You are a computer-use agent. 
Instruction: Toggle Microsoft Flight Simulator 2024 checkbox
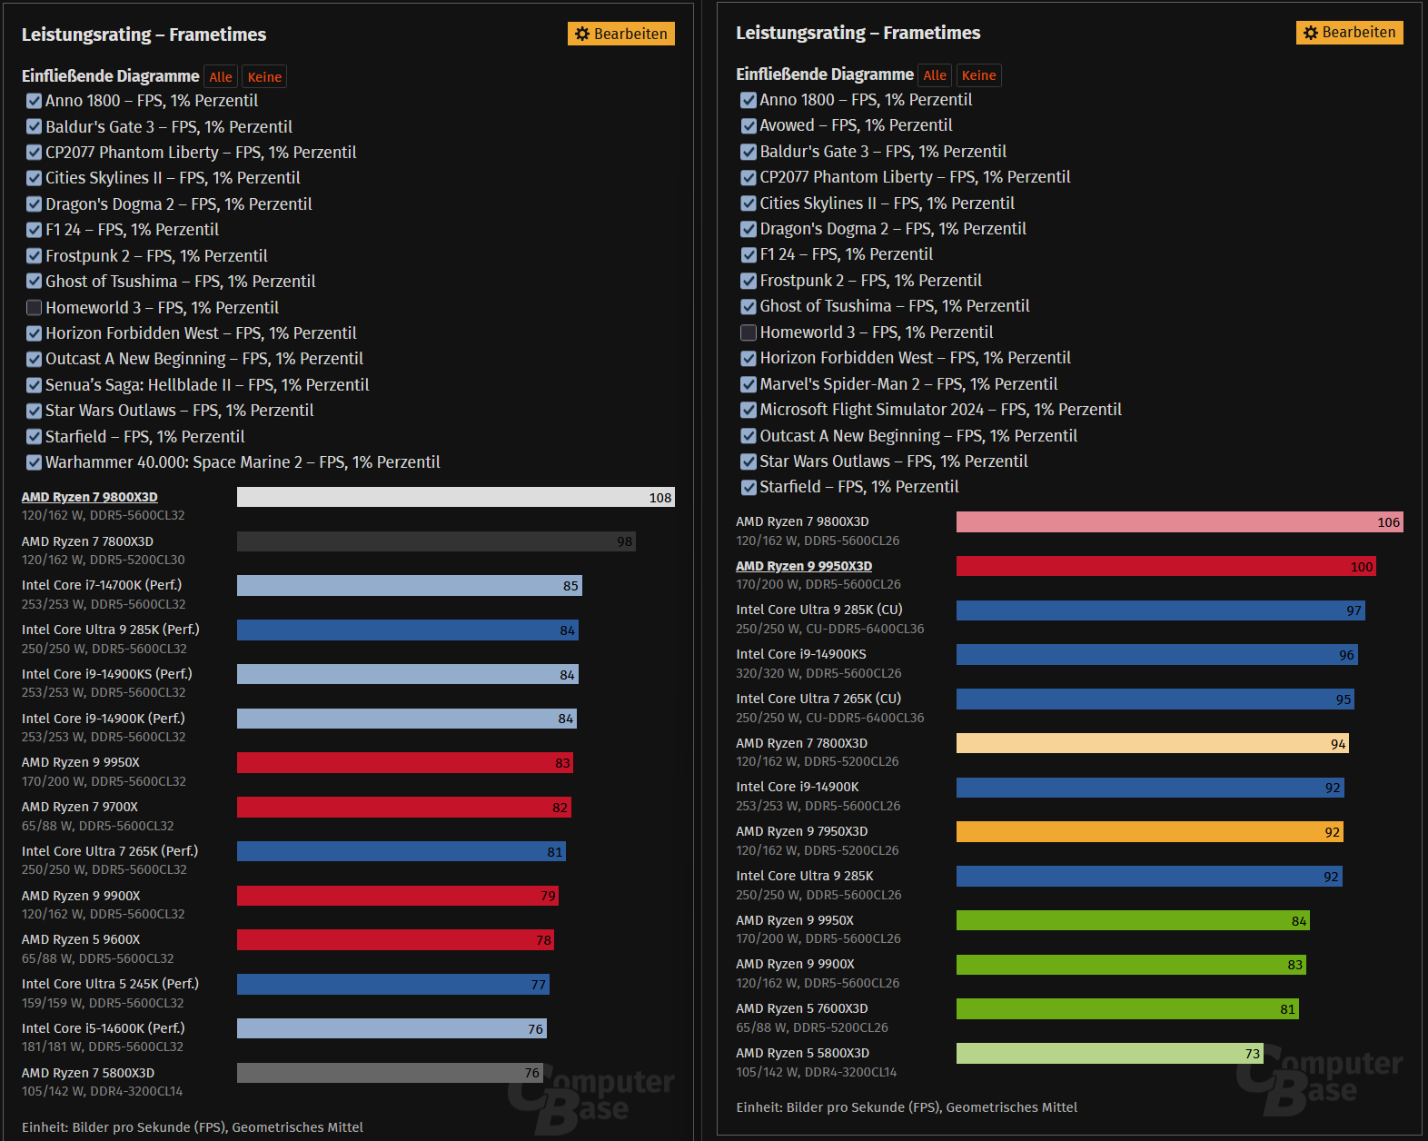tap(749, 410)
